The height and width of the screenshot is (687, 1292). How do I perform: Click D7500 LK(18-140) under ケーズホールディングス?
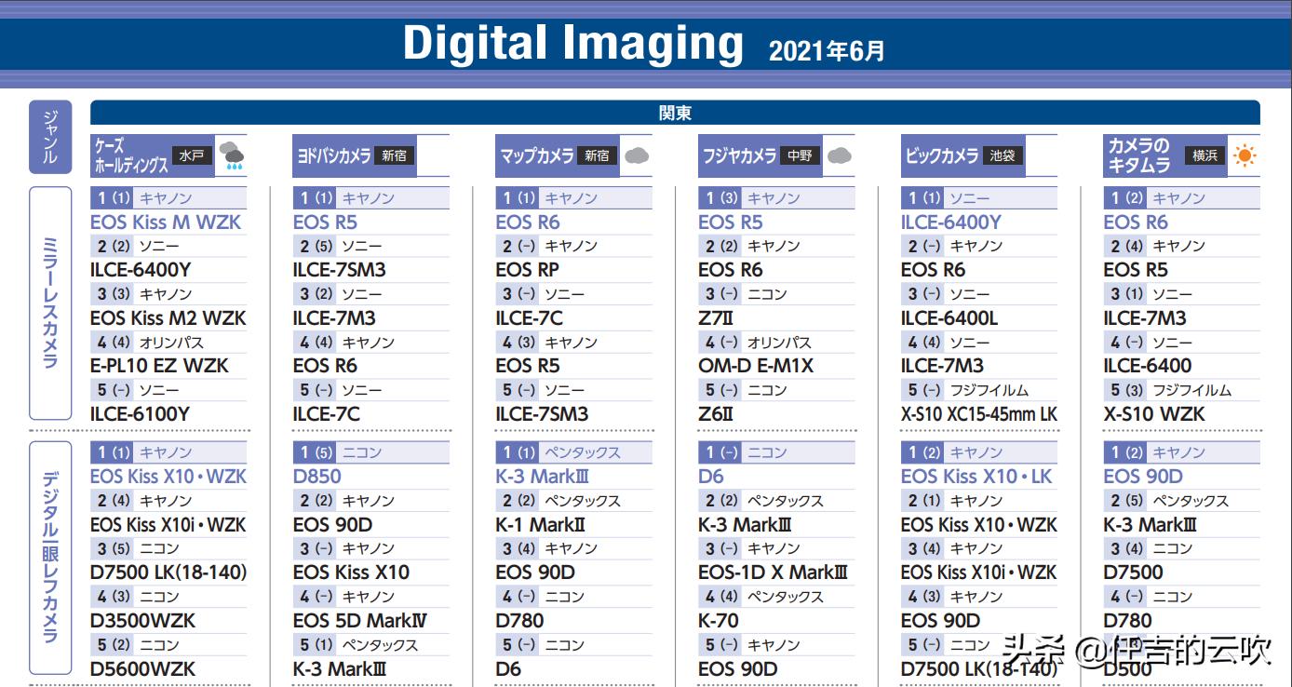coord(168,572)
